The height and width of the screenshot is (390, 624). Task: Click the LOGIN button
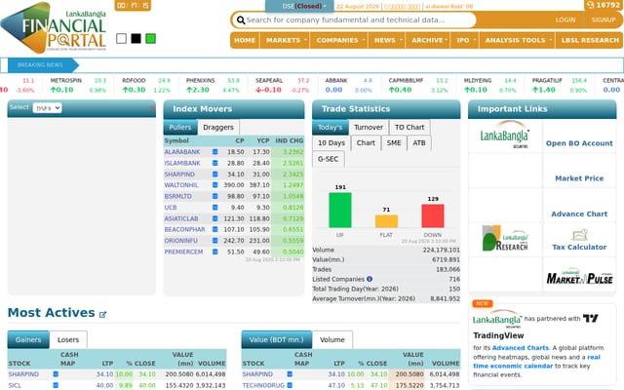[x=565, y=19]
